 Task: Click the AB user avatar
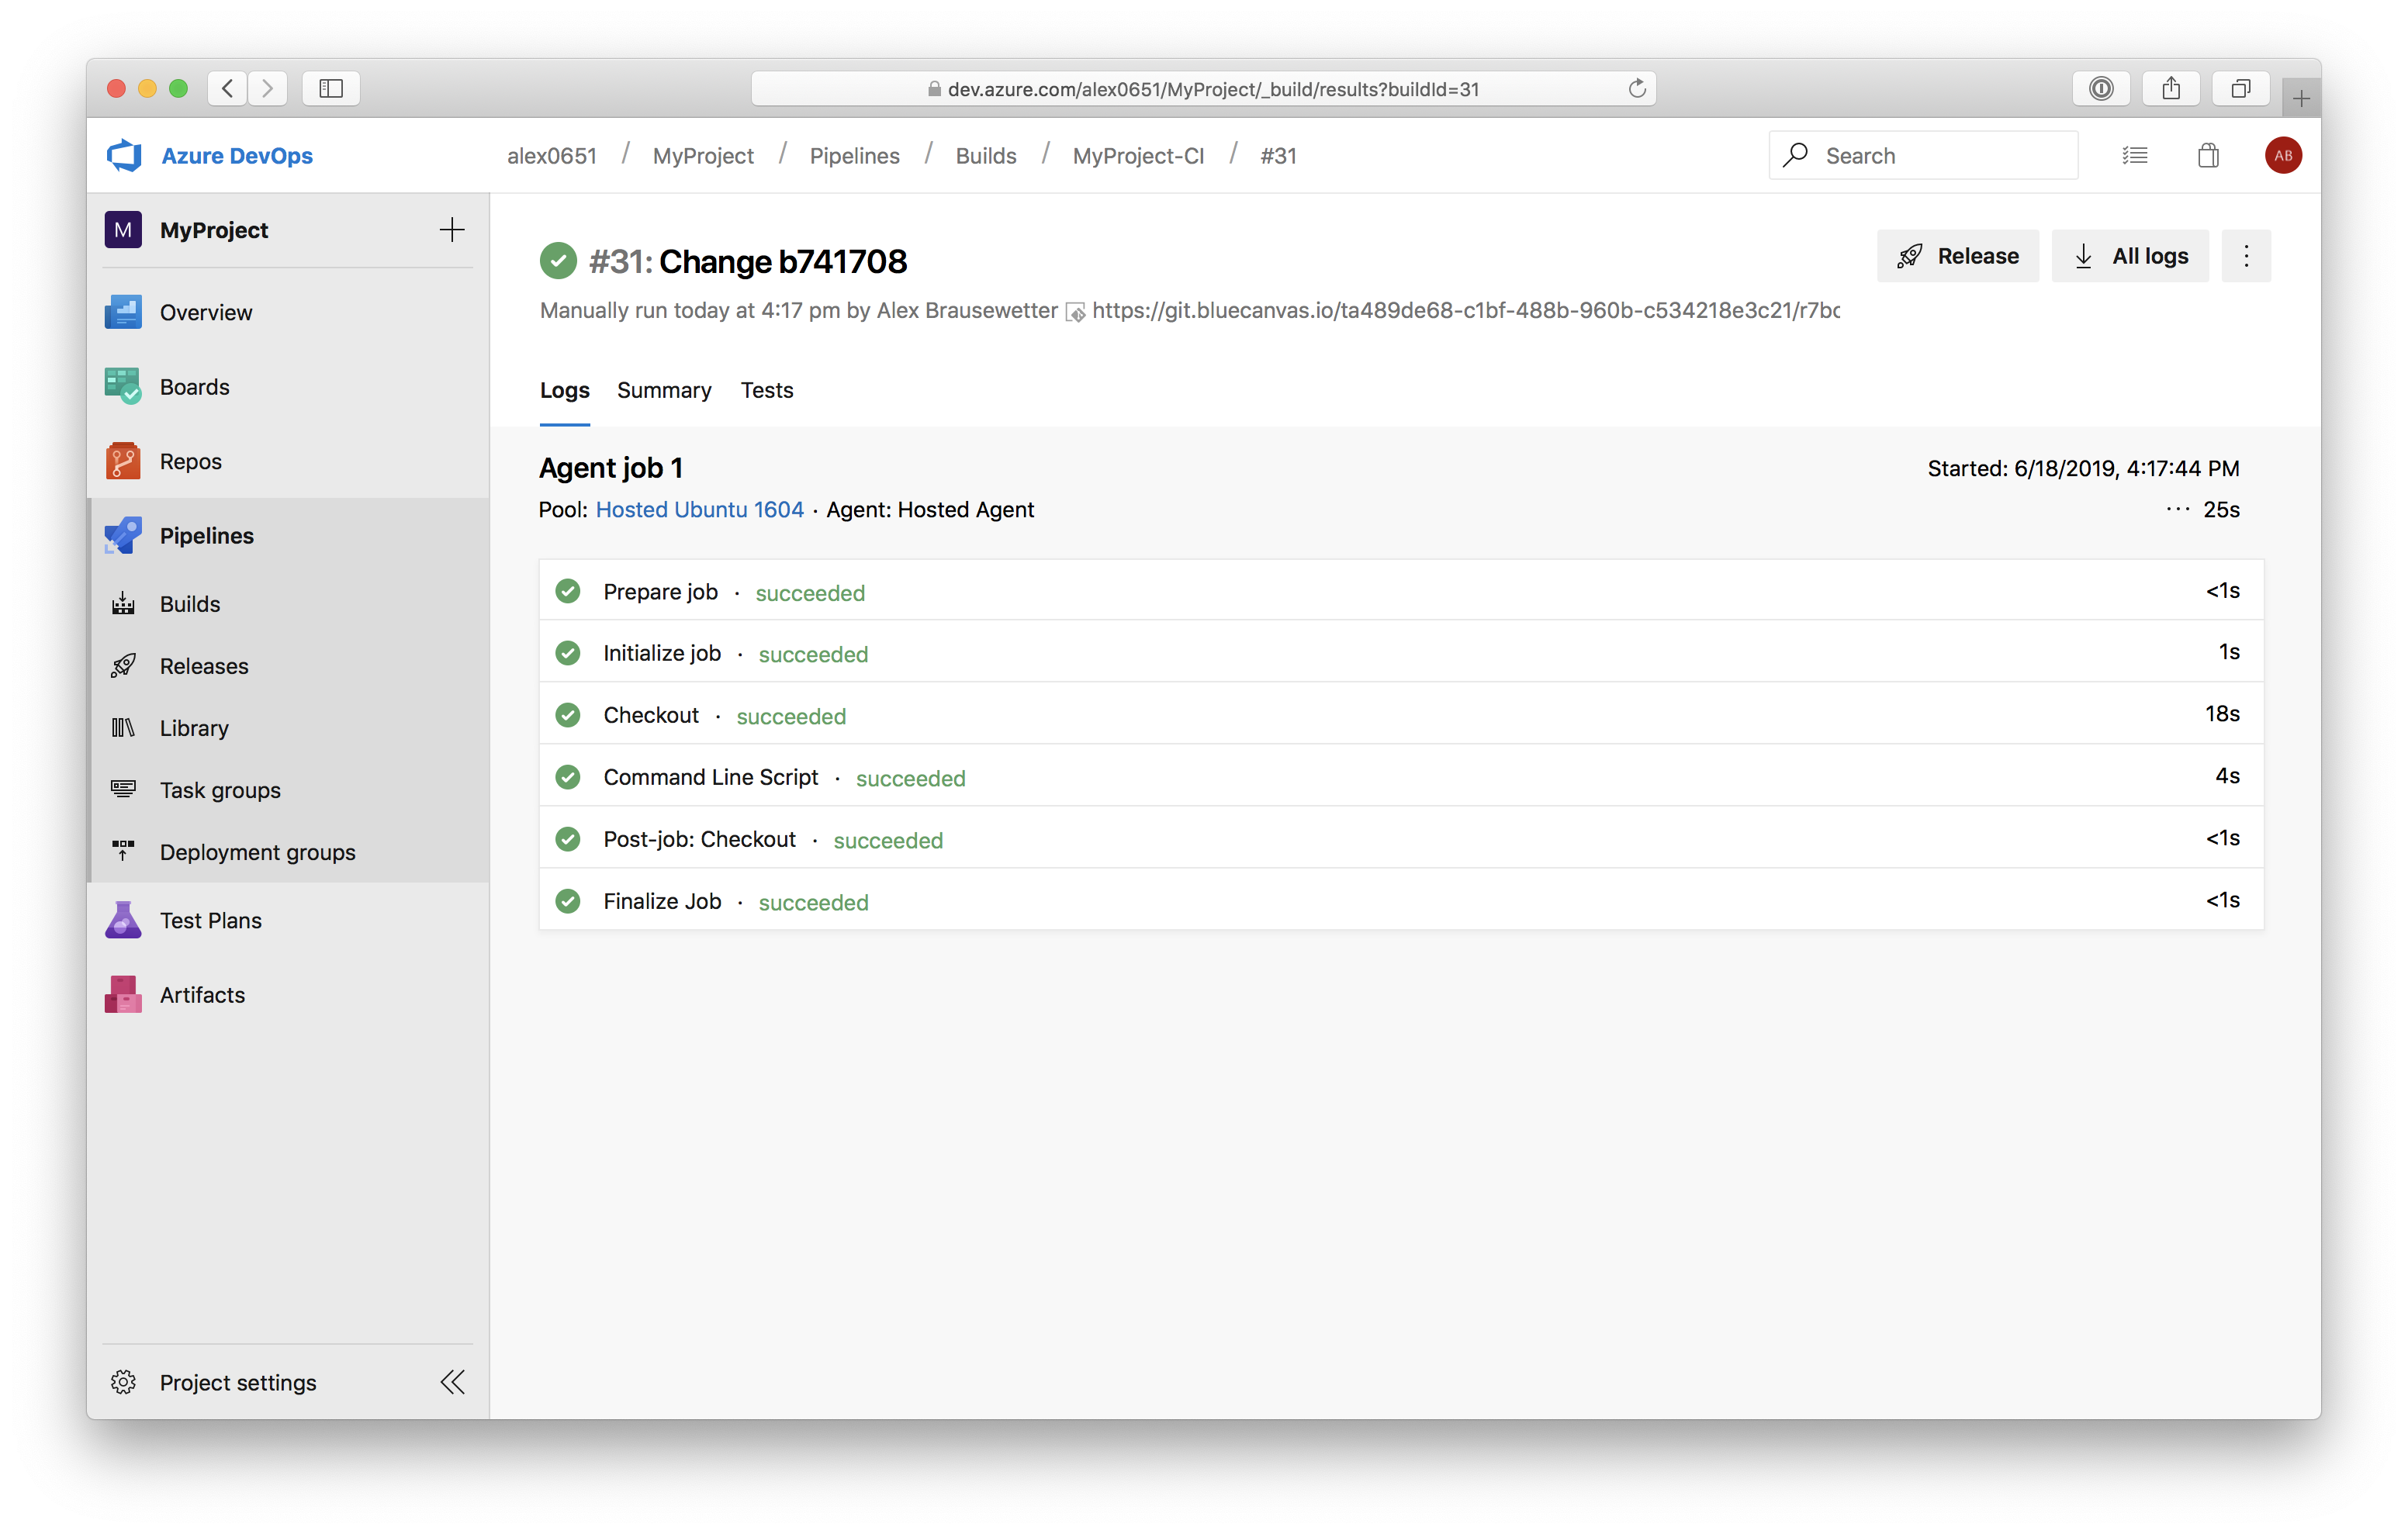pos(2283,156)
